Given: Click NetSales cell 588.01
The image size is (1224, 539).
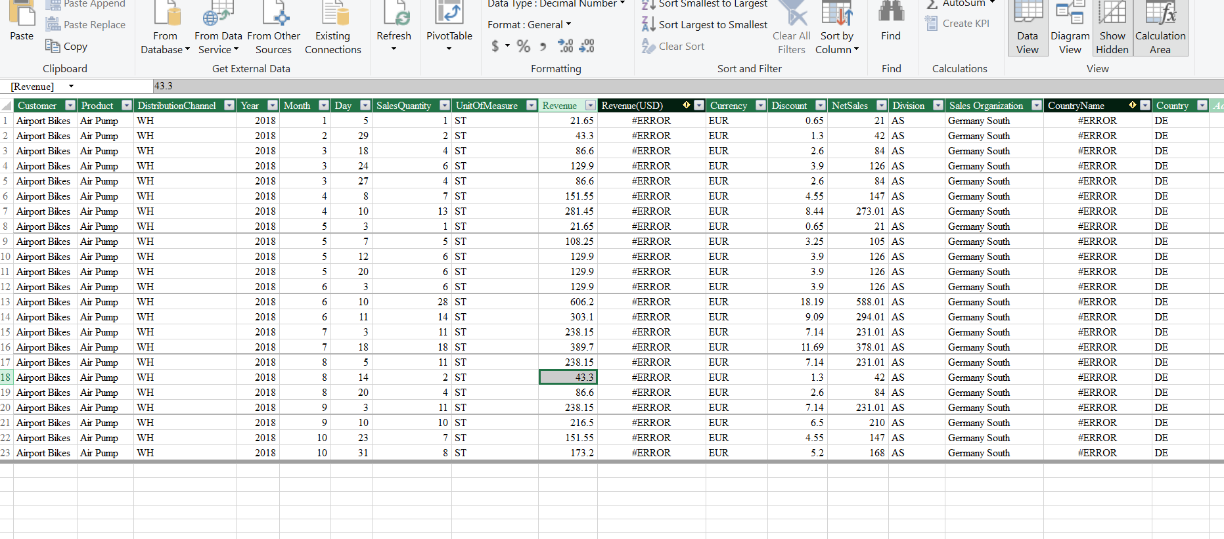Looking at the screenshot, I should point(857,302).
